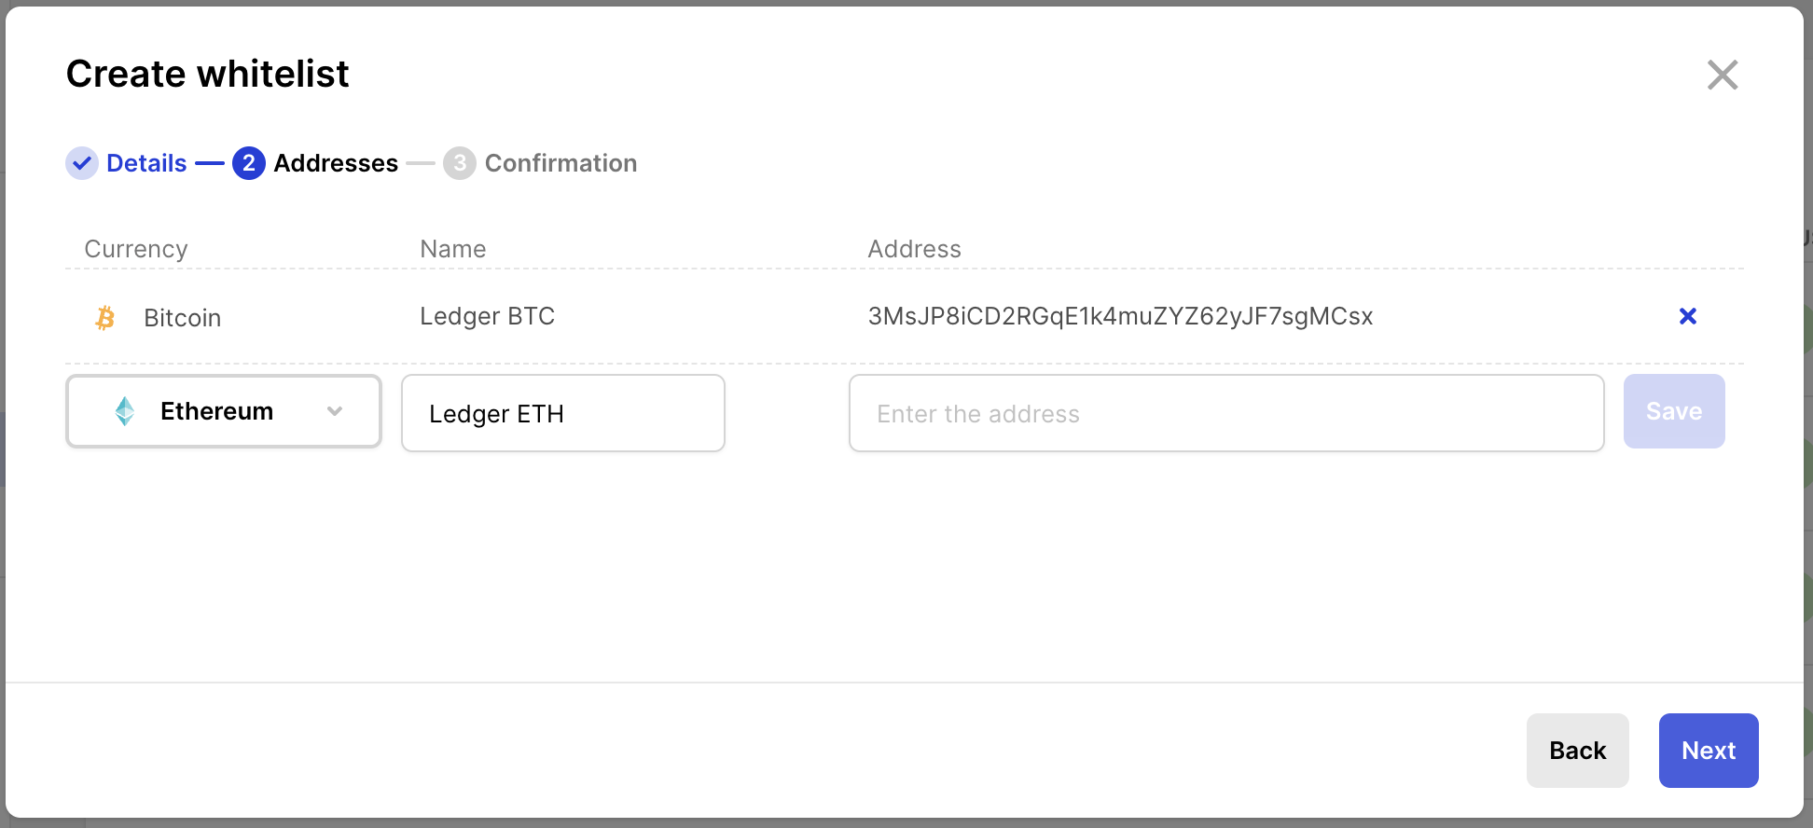This screenshot has width=1813, height=828.
Task: Click the Back button
Action: click(x=1577, y=751)
